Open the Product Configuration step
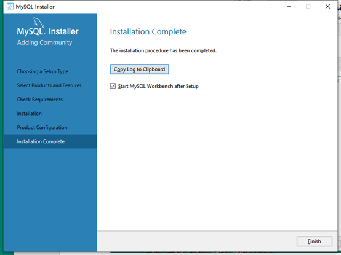 point(42,127)
